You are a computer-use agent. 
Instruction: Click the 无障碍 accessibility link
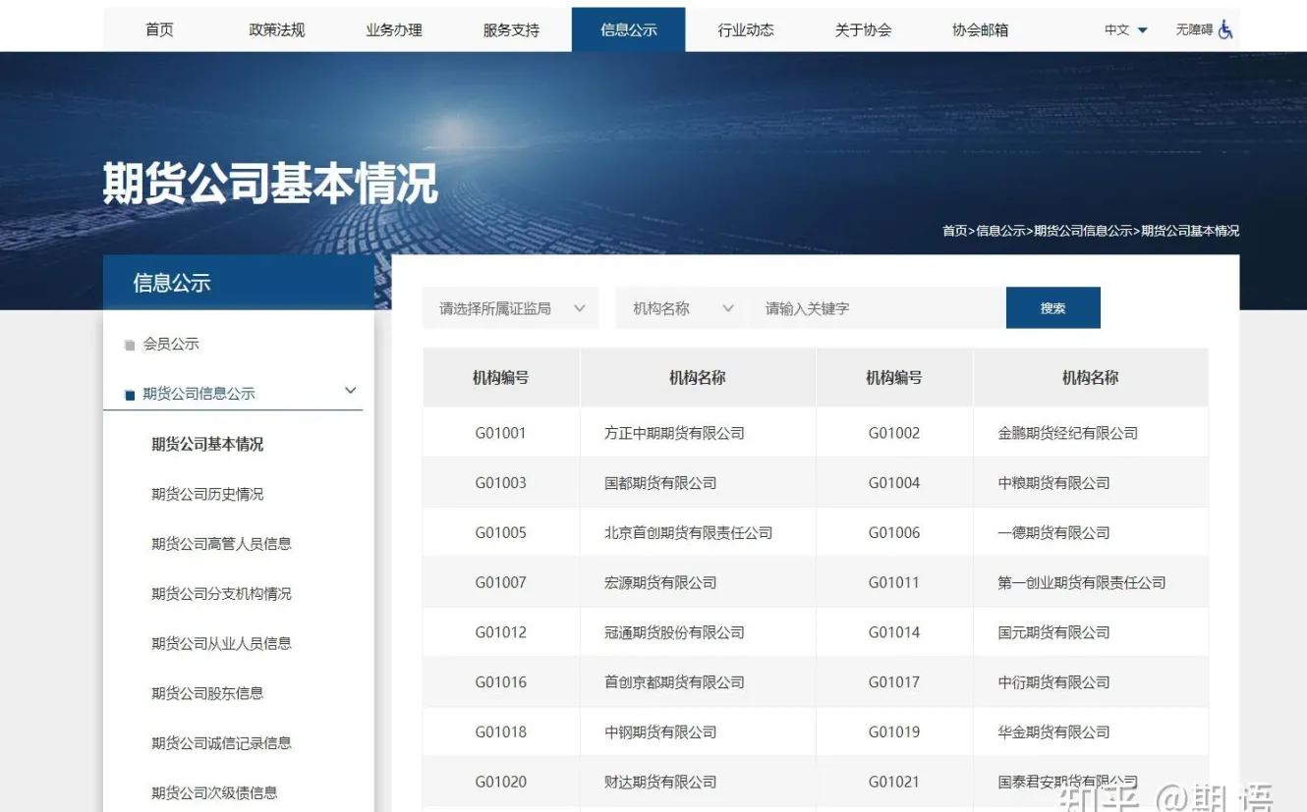(x=1194, y=30)
